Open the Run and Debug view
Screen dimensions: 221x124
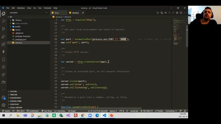click(3, 37)
